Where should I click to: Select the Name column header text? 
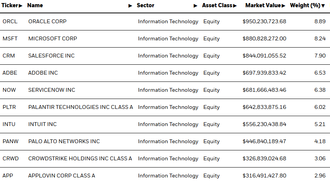click(35, 5)
